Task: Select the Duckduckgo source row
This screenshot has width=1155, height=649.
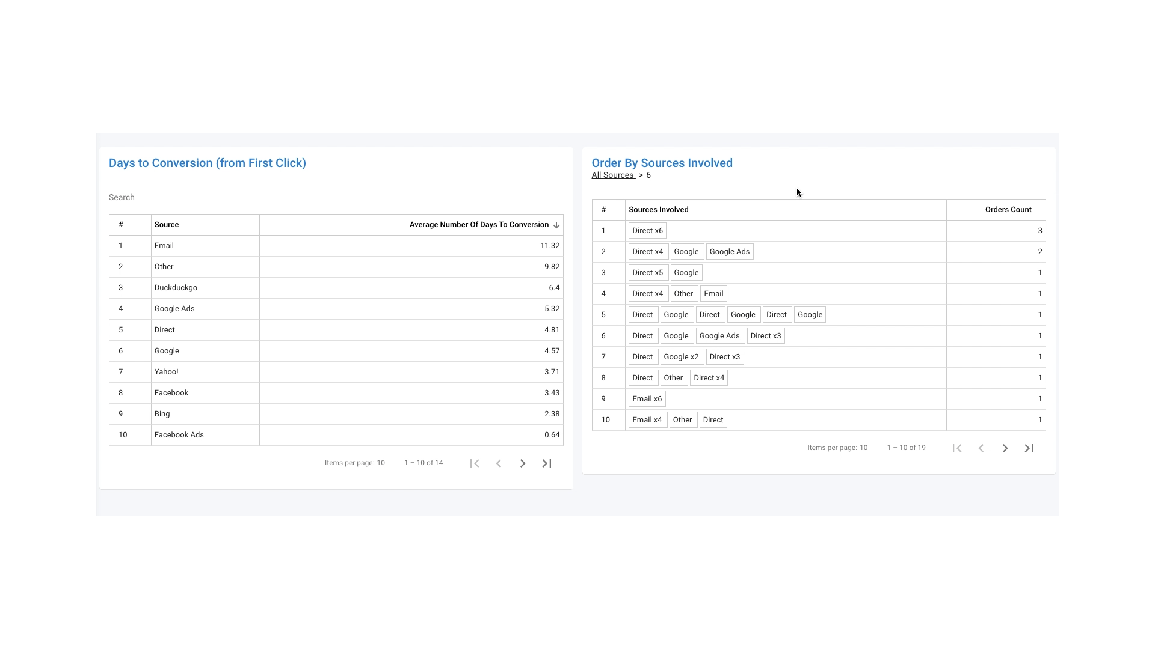Action: click(x=176, y=288)
